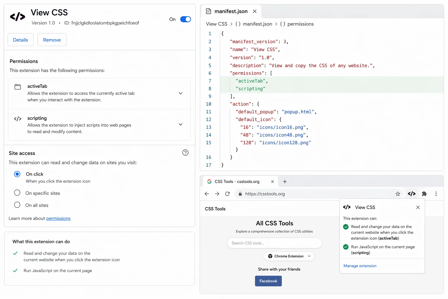Click the lock icon in address bar

click(240, 194)
